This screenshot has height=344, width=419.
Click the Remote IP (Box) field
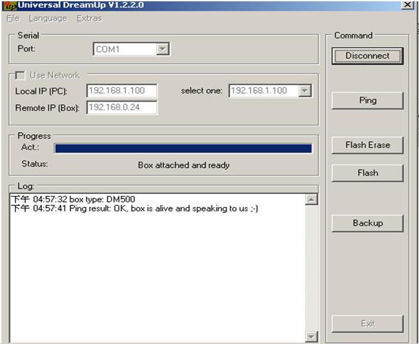tap(122, 108)
